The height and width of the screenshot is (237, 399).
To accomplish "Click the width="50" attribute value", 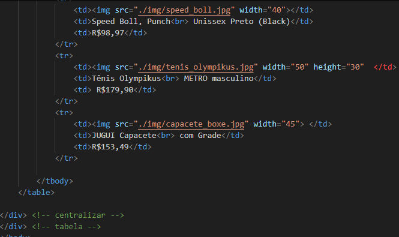I will click(299, 67).
